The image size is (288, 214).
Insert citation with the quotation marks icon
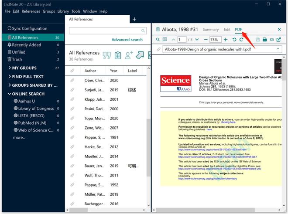pos(106,55)
